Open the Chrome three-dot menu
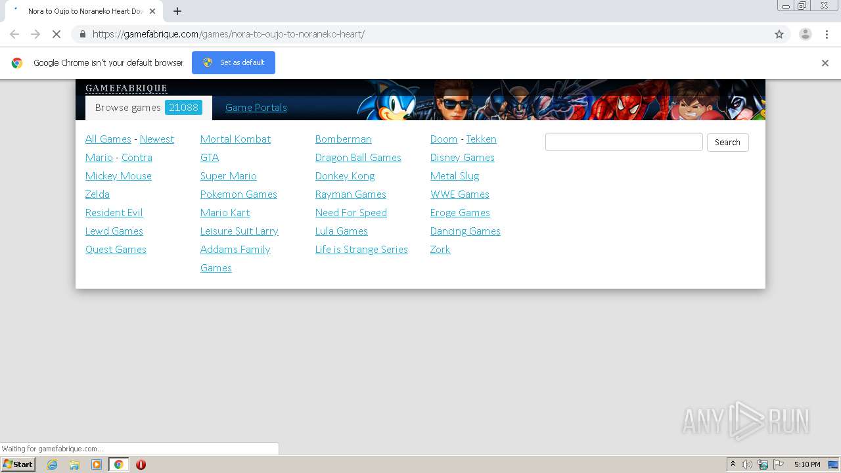 [827, 34]
